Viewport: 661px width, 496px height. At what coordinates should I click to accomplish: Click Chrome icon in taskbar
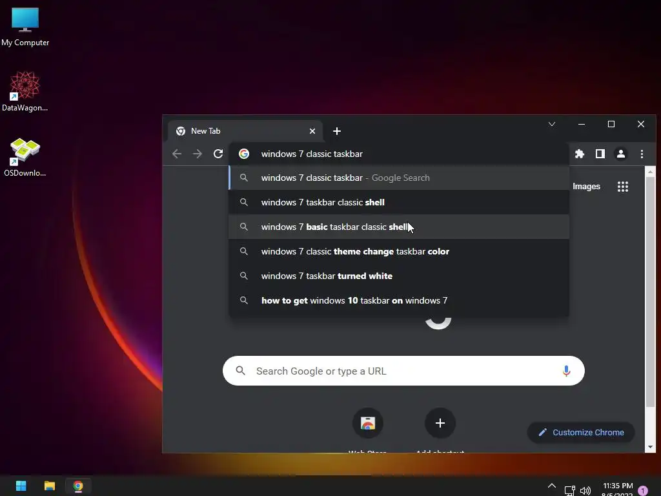[78, 486]
